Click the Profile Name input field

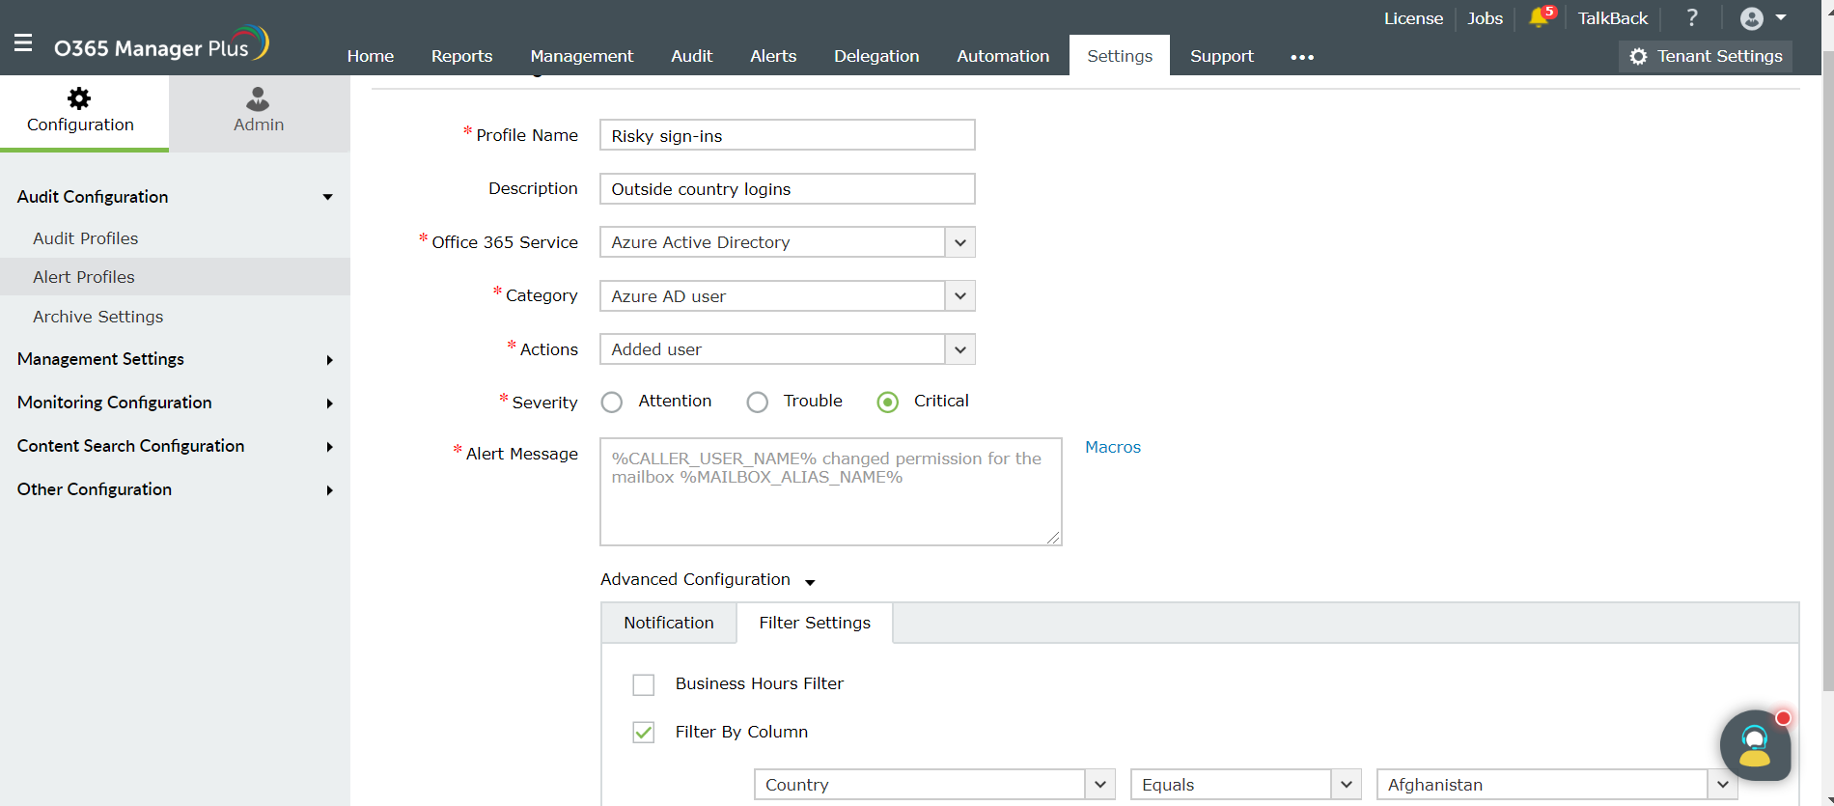[x=788, y=135]
